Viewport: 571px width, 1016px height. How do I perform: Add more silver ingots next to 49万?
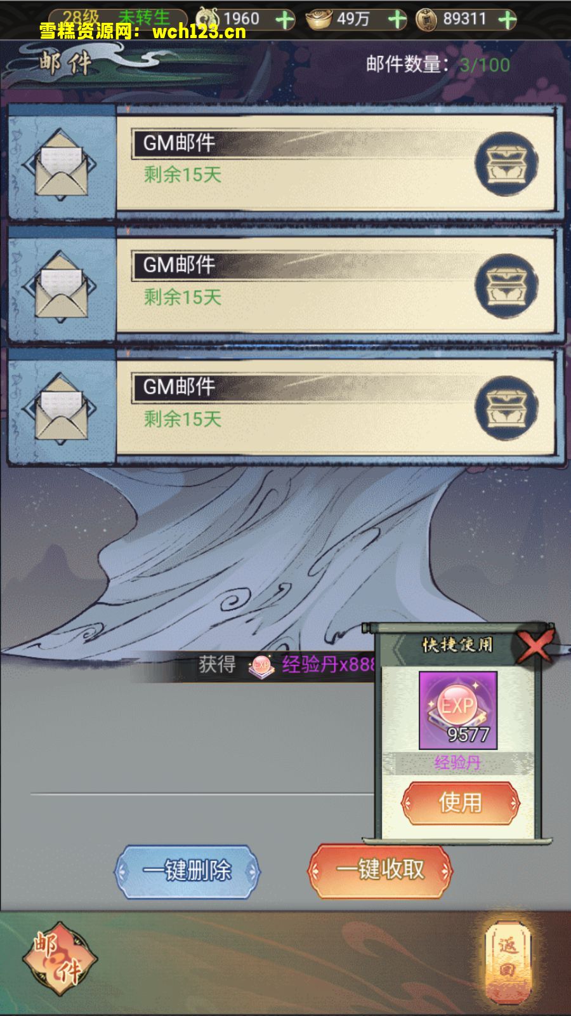397,20
